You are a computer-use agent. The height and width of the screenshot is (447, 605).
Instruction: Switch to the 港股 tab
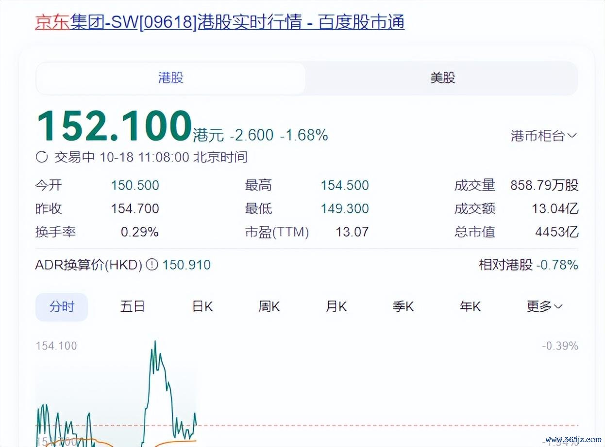pyautogui.click(x=171, y=78)
